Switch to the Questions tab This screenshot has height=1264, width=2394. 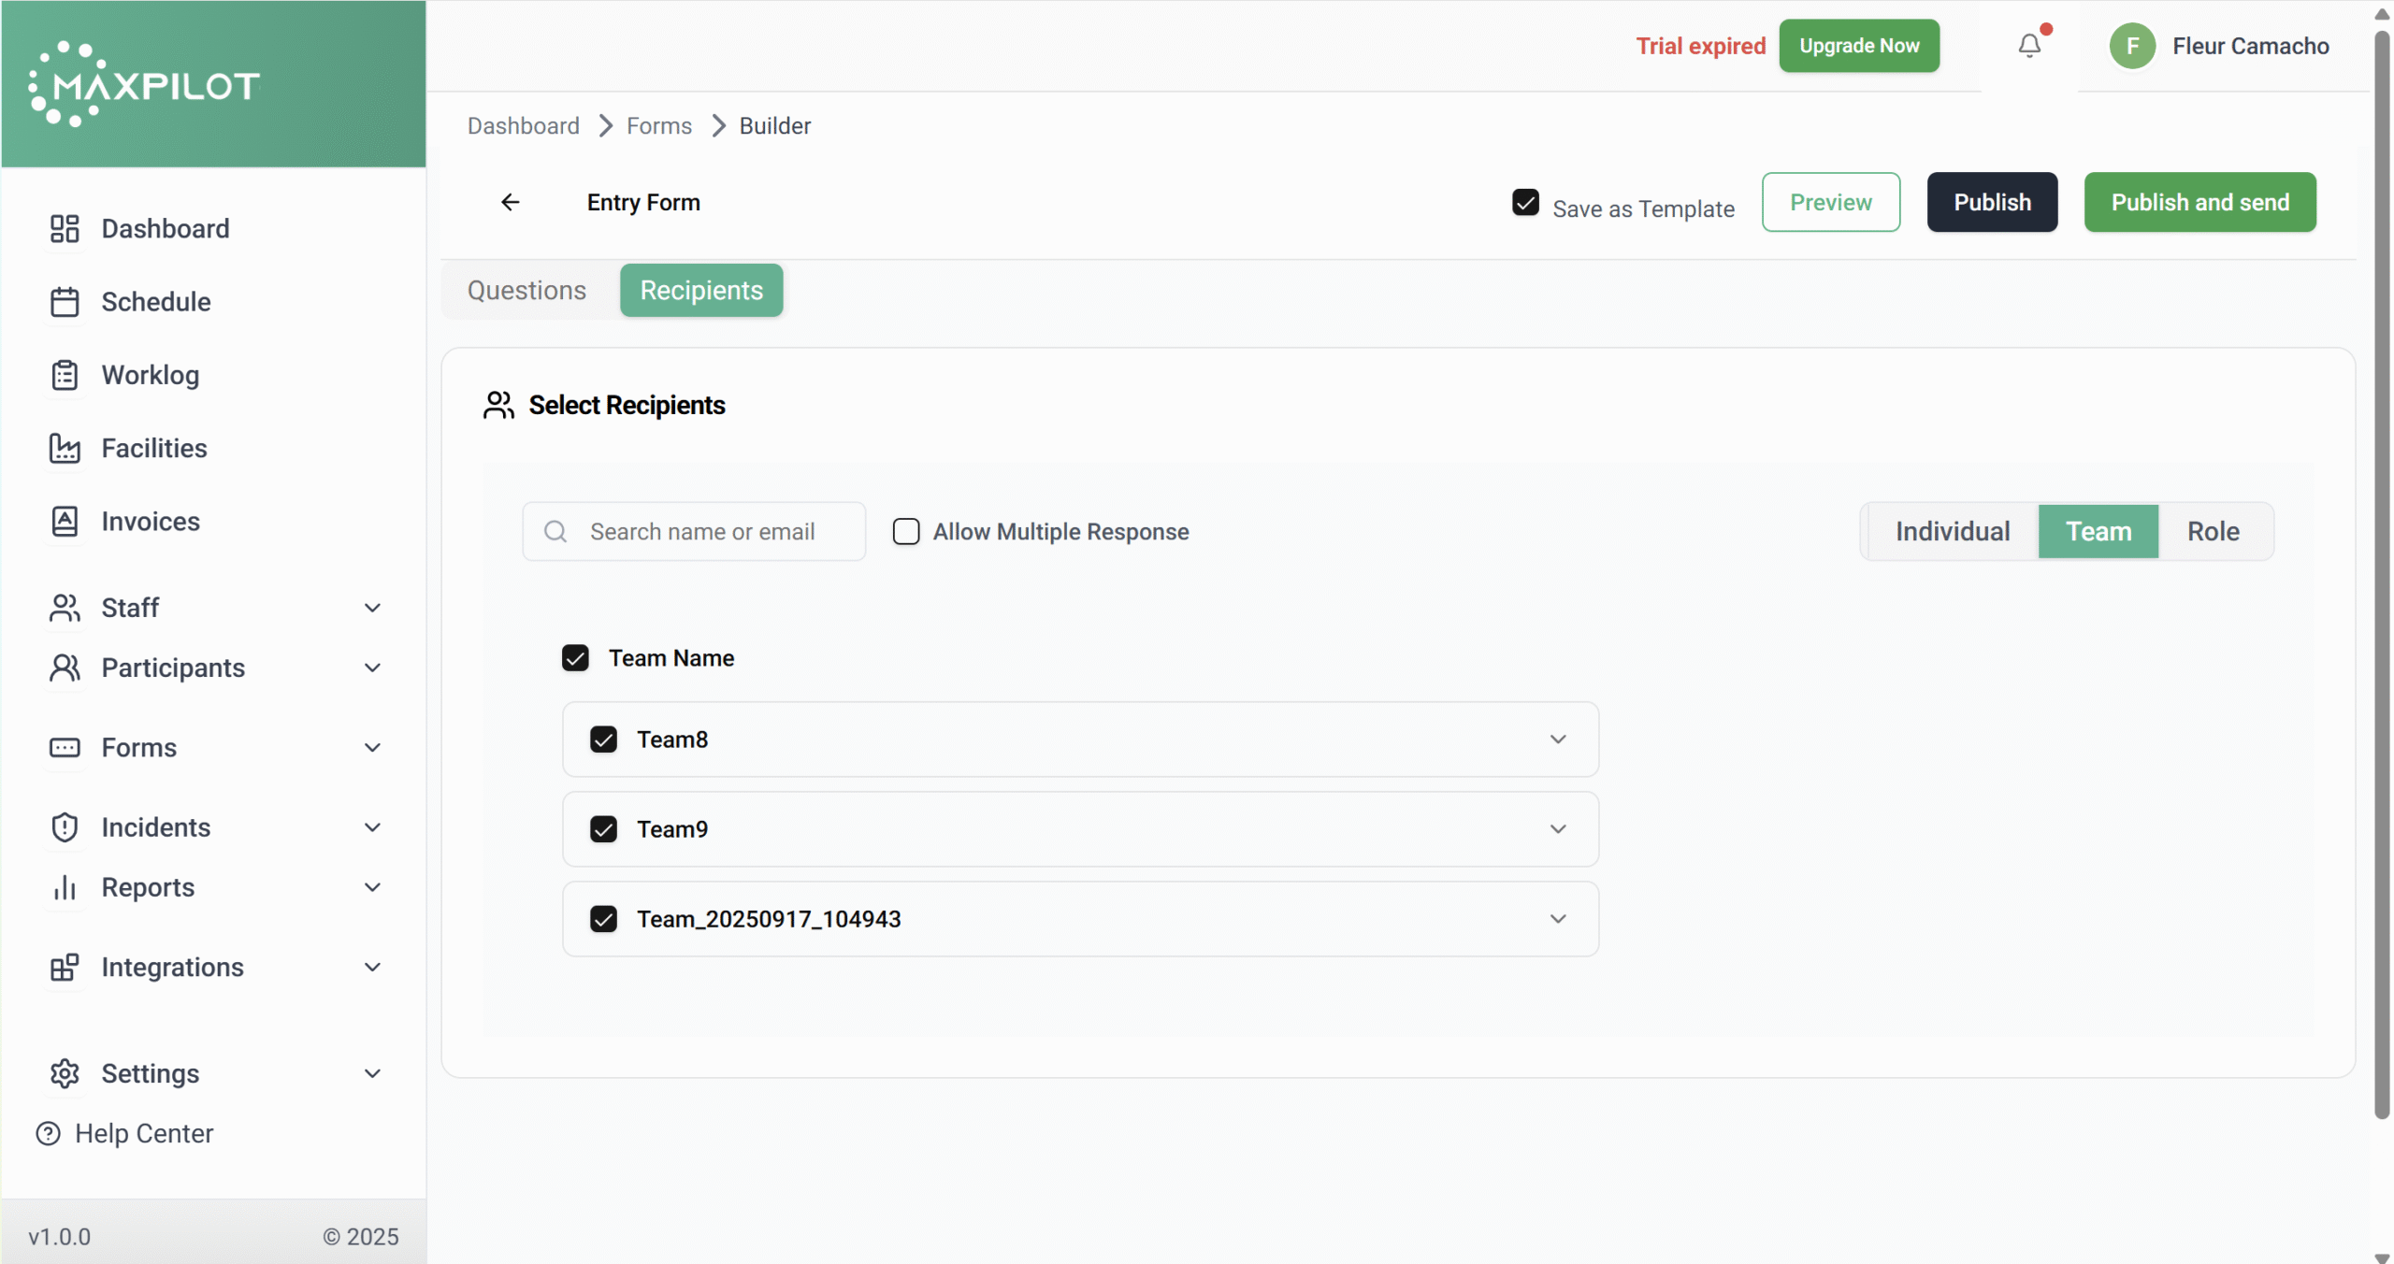coord(526,291)
